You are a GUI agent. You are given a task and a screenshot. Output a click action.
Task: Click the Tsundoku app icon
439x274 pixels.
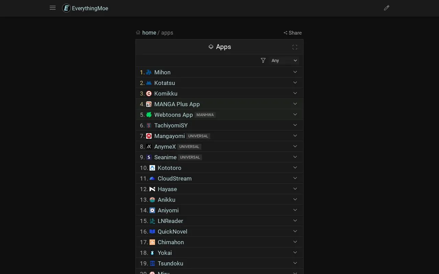[x=152, y=263]
